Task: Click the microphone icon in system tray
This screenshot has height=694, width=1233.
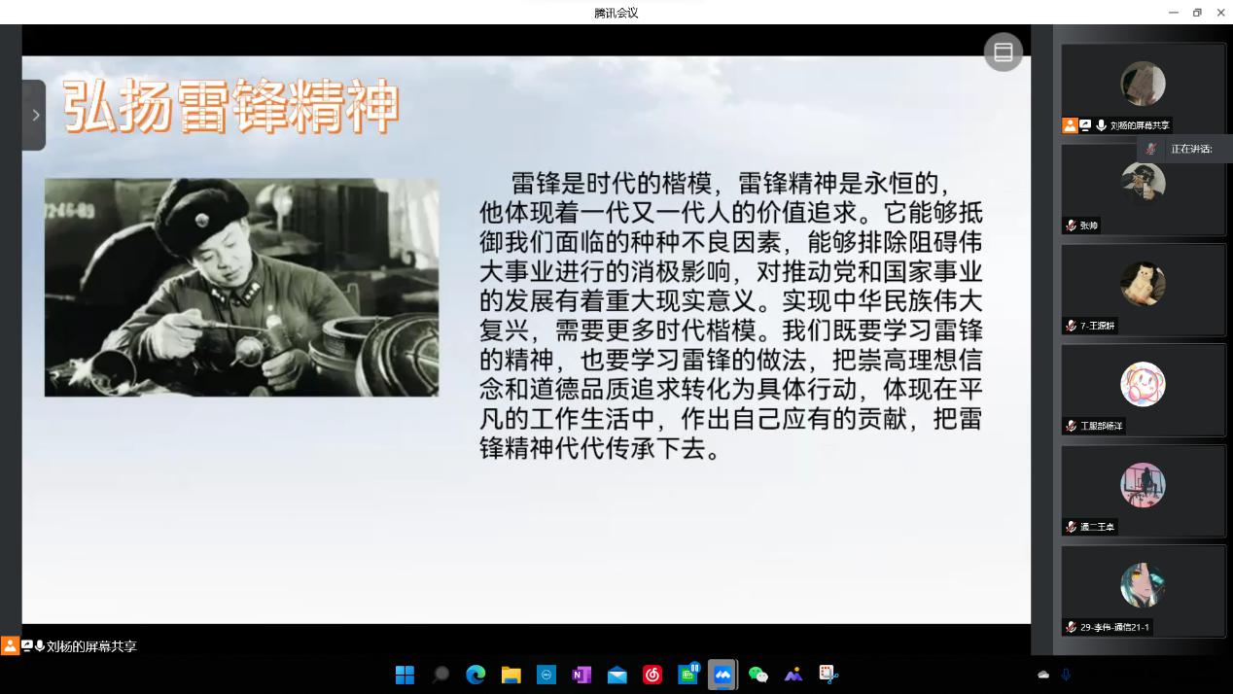Action: (1066, 675)
